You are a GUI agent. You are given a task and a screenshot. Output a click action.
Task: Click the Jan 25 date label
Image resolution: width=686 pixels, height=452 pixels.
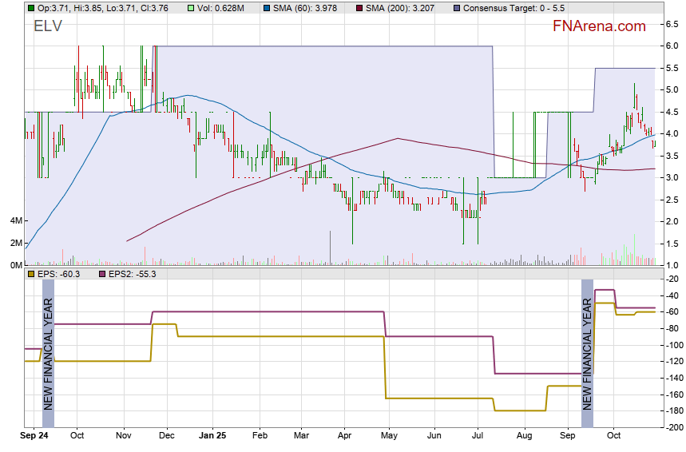click(212, 436)
